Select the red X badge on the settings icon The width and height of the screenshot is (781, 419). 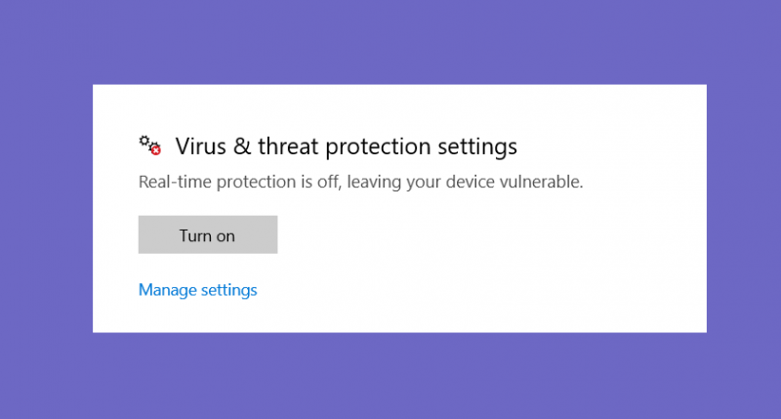(x=156, y=150)
